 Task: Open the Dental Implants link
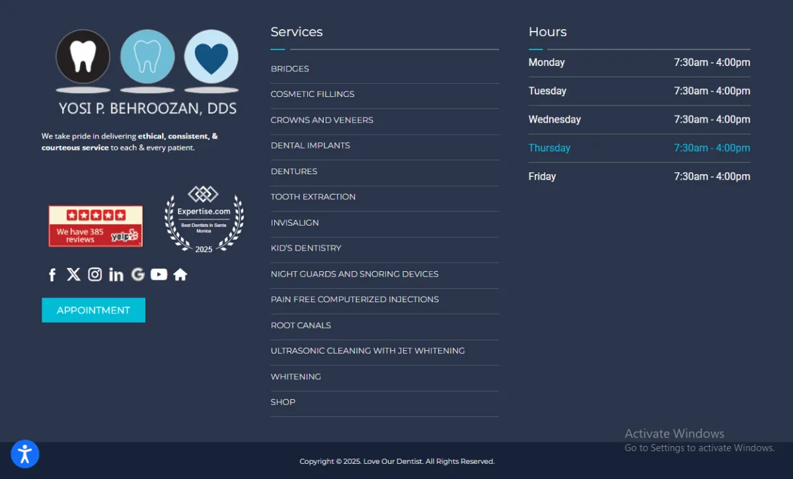click(x=310, y=145)
